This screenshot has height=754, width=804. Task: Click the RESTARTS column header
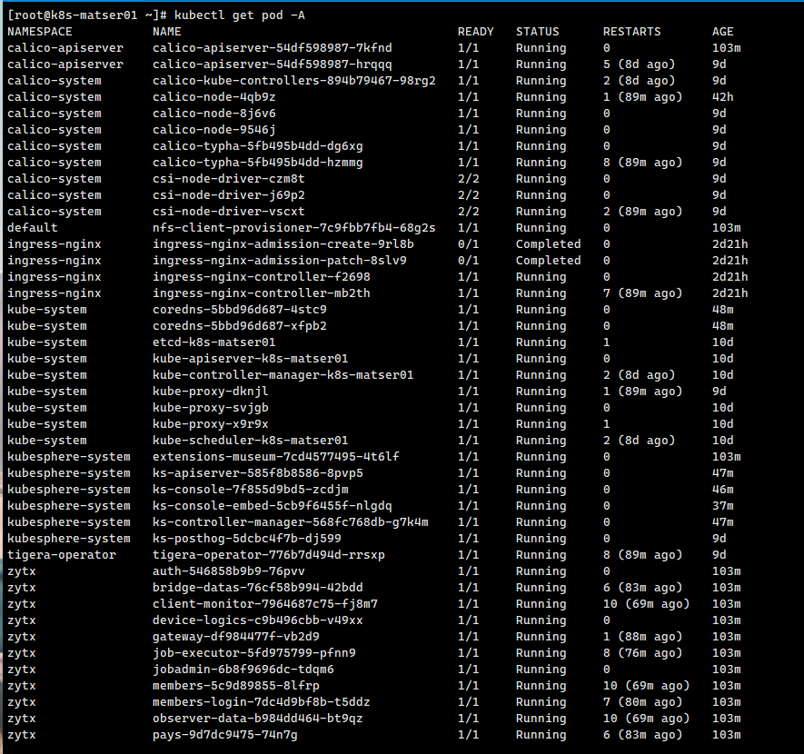pyautogui.click(x=631, y=31)
